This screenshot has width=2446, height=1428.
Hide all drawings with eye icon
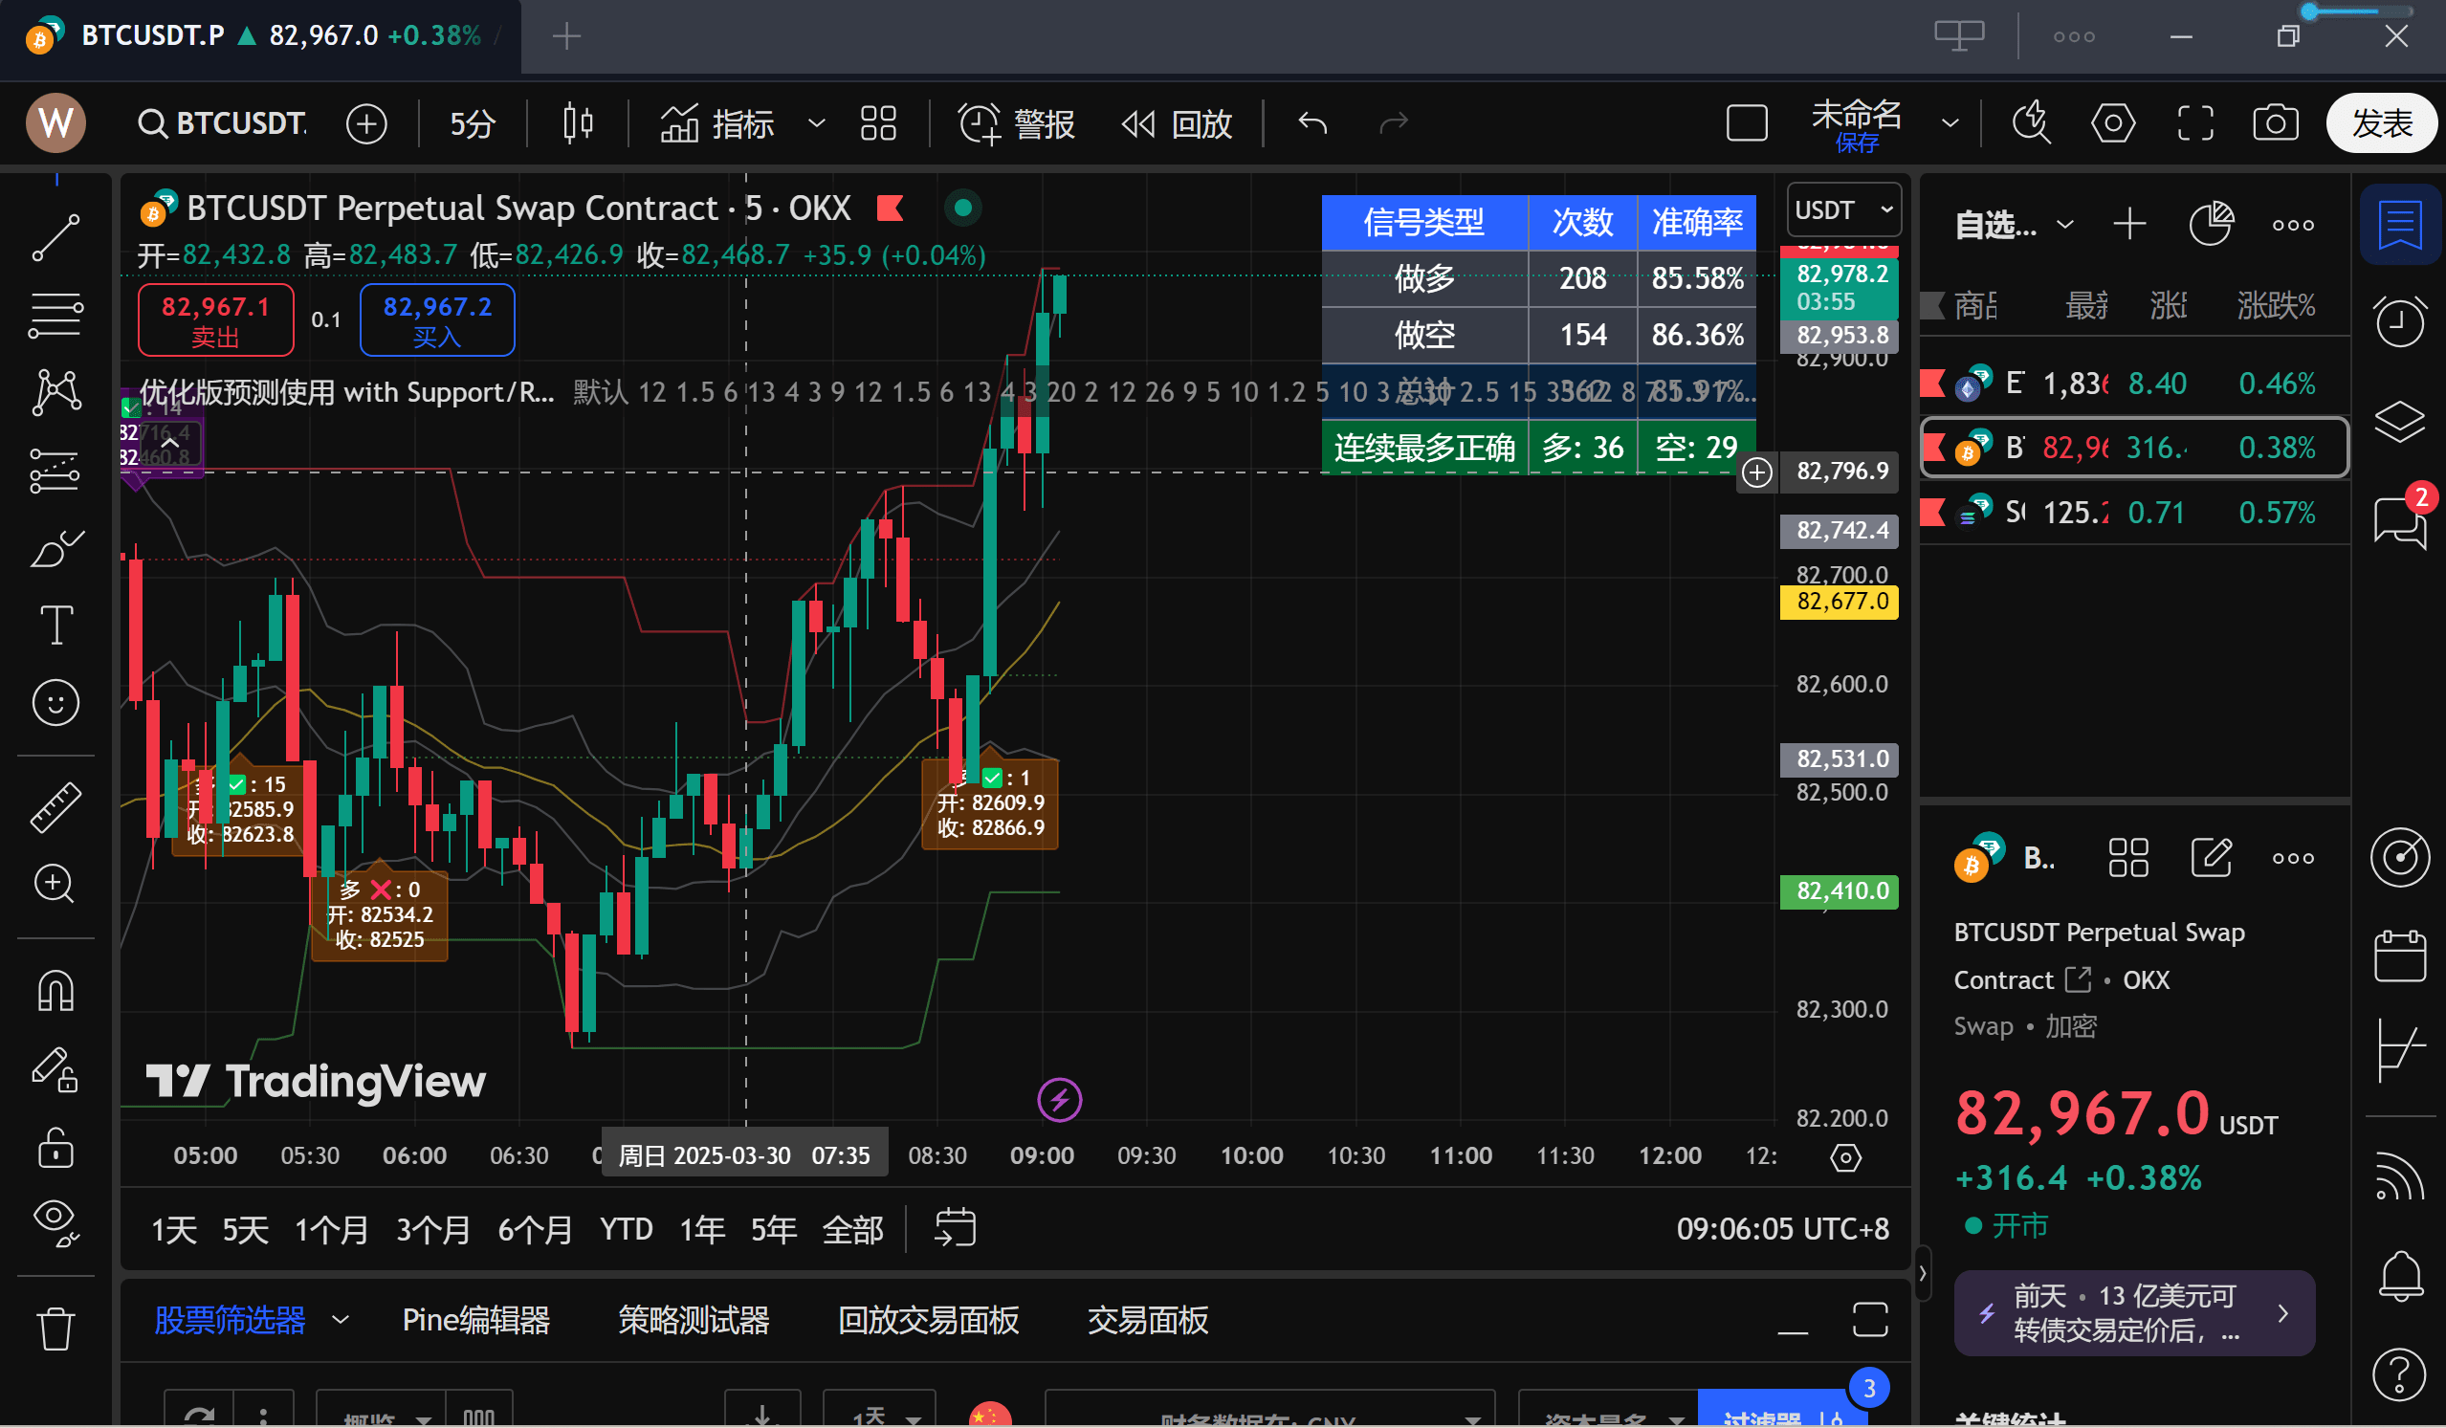(55, 1224)
